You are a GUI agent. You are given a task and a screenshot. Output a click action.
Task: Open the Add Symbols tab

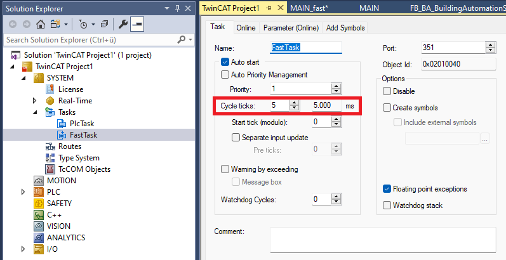pos(345,28)
